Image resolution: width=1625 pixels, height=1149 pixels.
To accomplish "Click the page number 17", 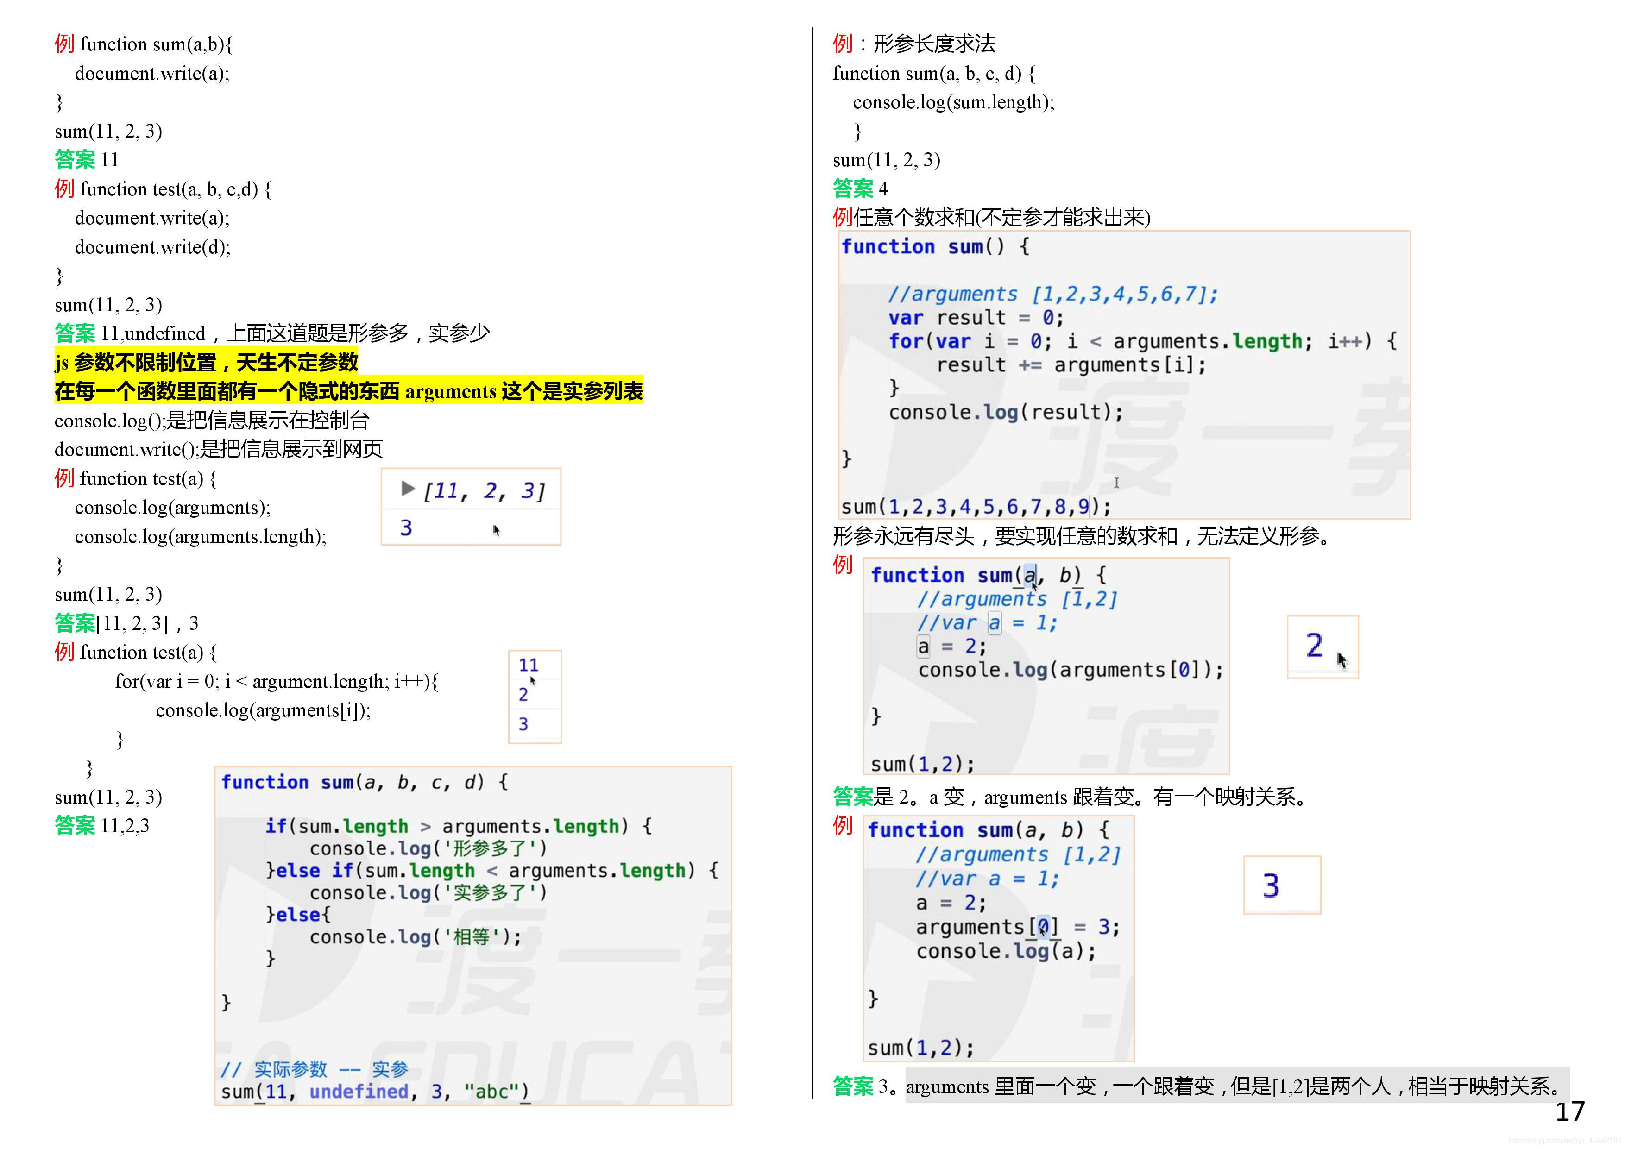I will tap(1570, 1111).
